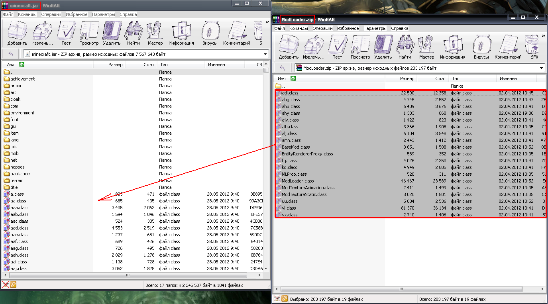Sort by Тип column in ModLoader.zip window
The width and height of the screenshot is (548, 304).
473,78
